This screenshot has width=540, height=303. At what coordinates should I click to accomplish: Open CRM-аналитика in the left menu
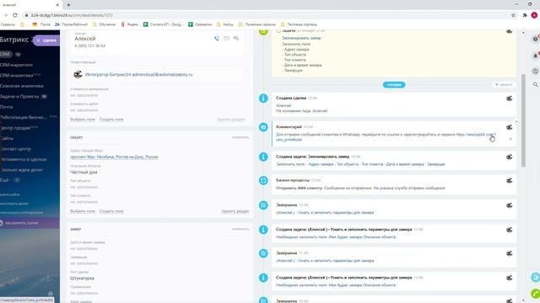click(17, 75)
